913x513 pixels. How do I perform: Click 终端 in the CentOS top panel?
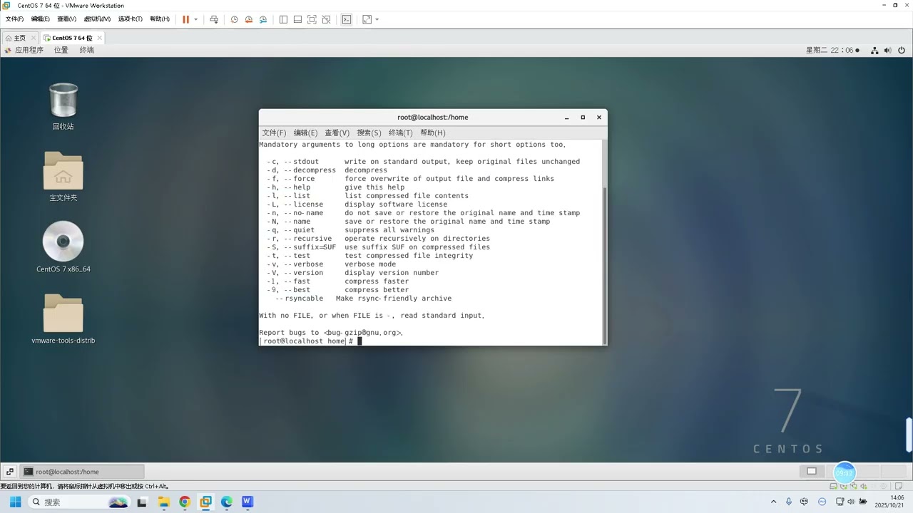pos(86,50)
